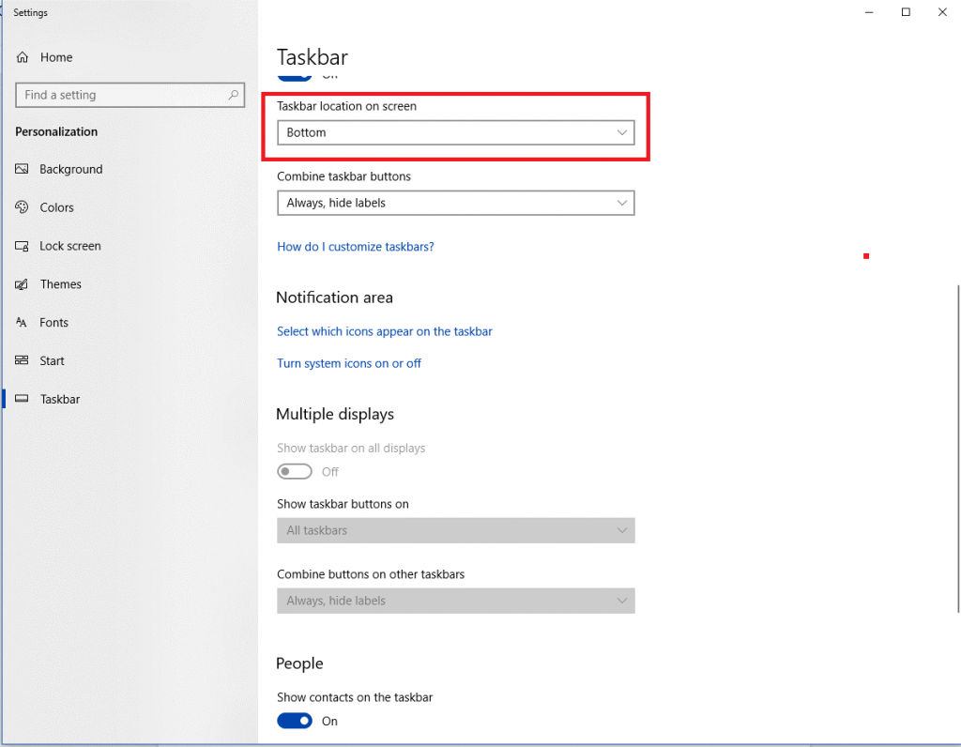Viewport: 961px width, 747px height.
Task: Open Colors settings page
Action: (x=130, y=207)
